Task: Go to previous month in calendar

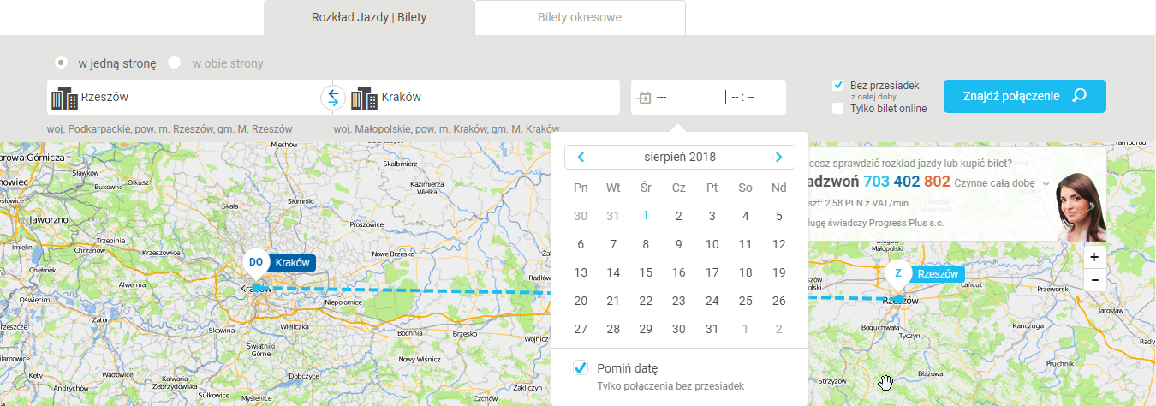Action: click(581, 157)
